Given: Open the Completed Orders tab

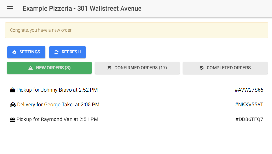Looking at the screenshot, I should pos(225,68).
